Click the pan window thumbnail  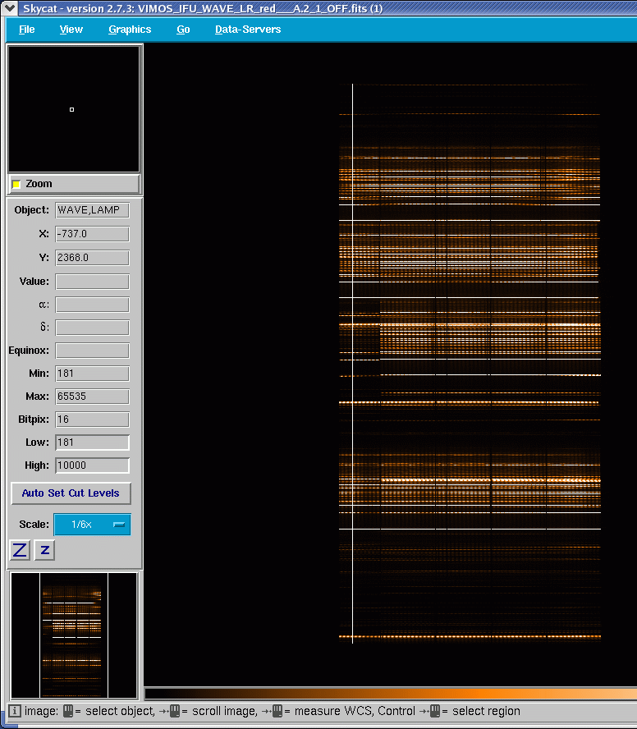(x=74, y=635)
